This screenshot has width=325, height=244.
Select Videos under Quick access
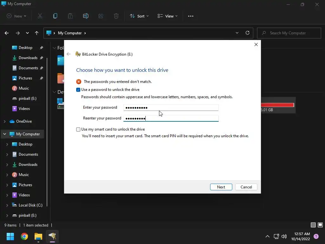tap(25, 109)
